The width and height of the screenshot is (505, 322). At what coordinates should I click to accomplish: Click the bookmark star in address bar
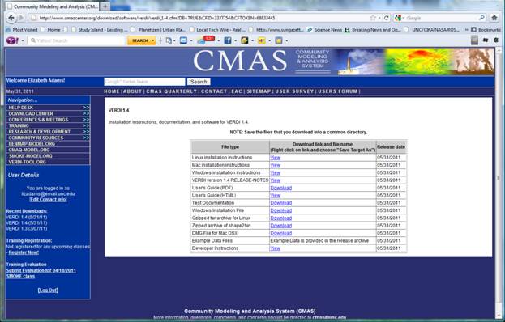coord(373,18)
